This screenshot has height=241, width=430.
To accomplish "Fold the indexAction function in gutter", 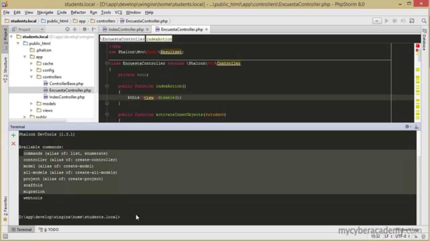I will 107,86.
